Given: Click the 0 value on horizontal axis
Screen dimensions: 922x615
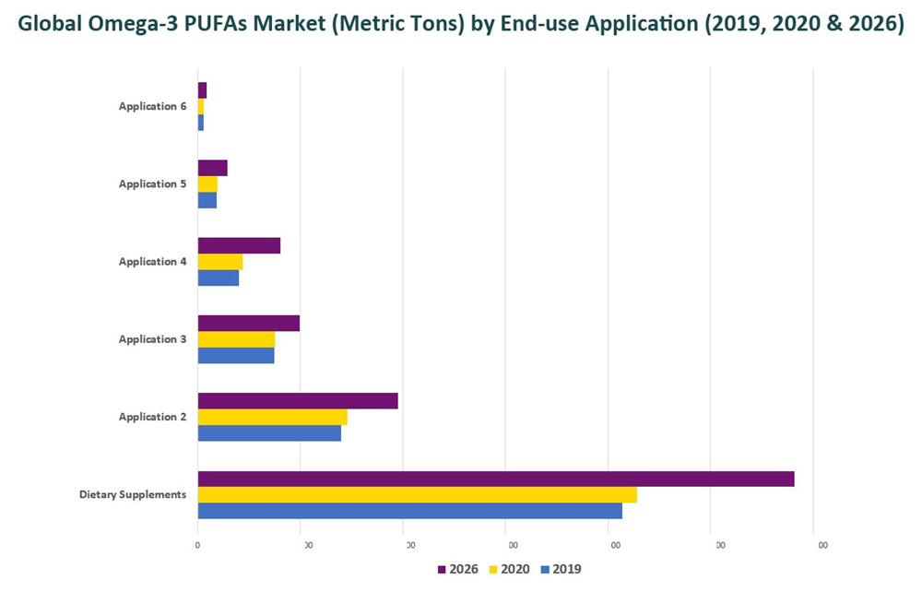Looking at the screenshot, I should [198, 545].
